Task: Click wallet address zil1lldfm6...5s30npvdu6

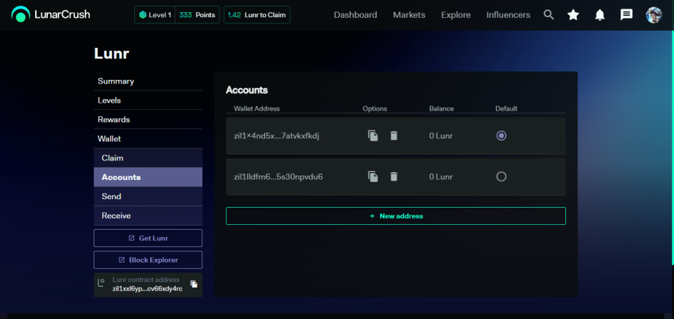Action: pyautogui.click(x=278, y=177)
